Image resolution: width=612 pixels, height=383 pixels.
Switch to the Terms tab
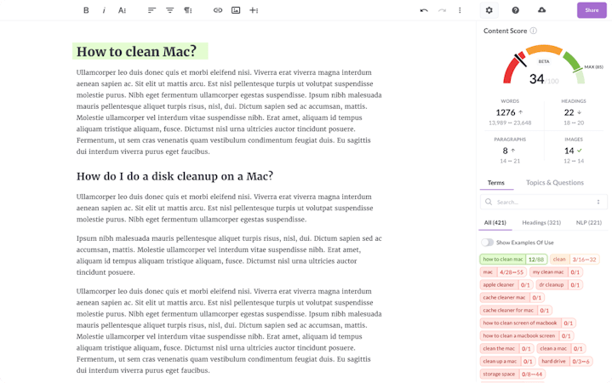click(x=496, y=183)
